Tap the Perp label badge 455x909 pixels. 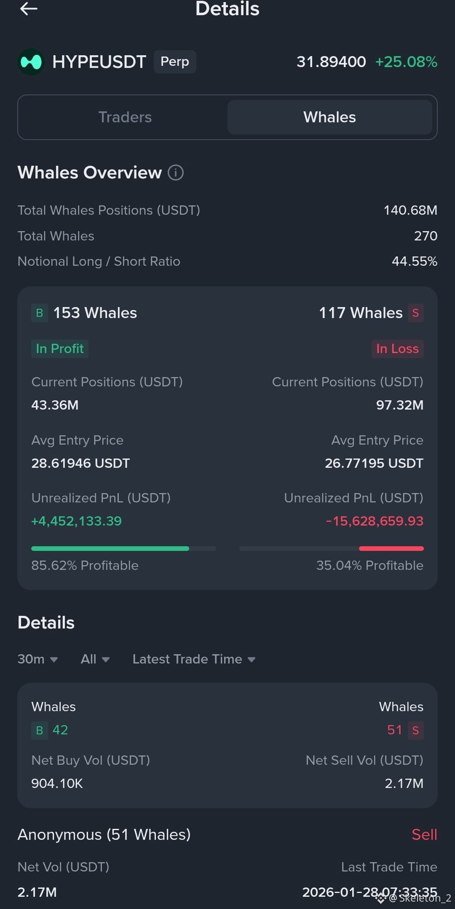175,62
